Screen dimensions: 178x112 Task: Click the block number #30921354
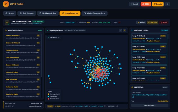click(70, 22)
